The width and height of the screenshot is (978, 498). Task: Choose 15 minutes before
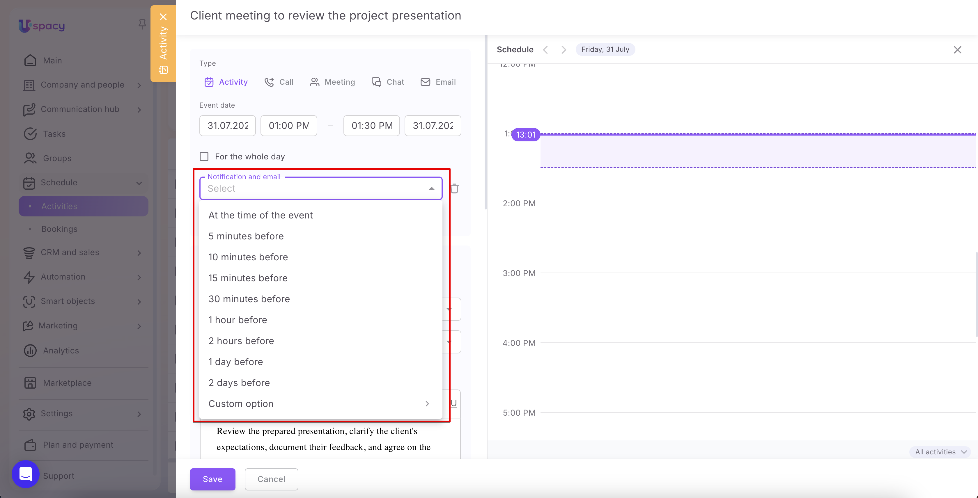click(321, 278)
